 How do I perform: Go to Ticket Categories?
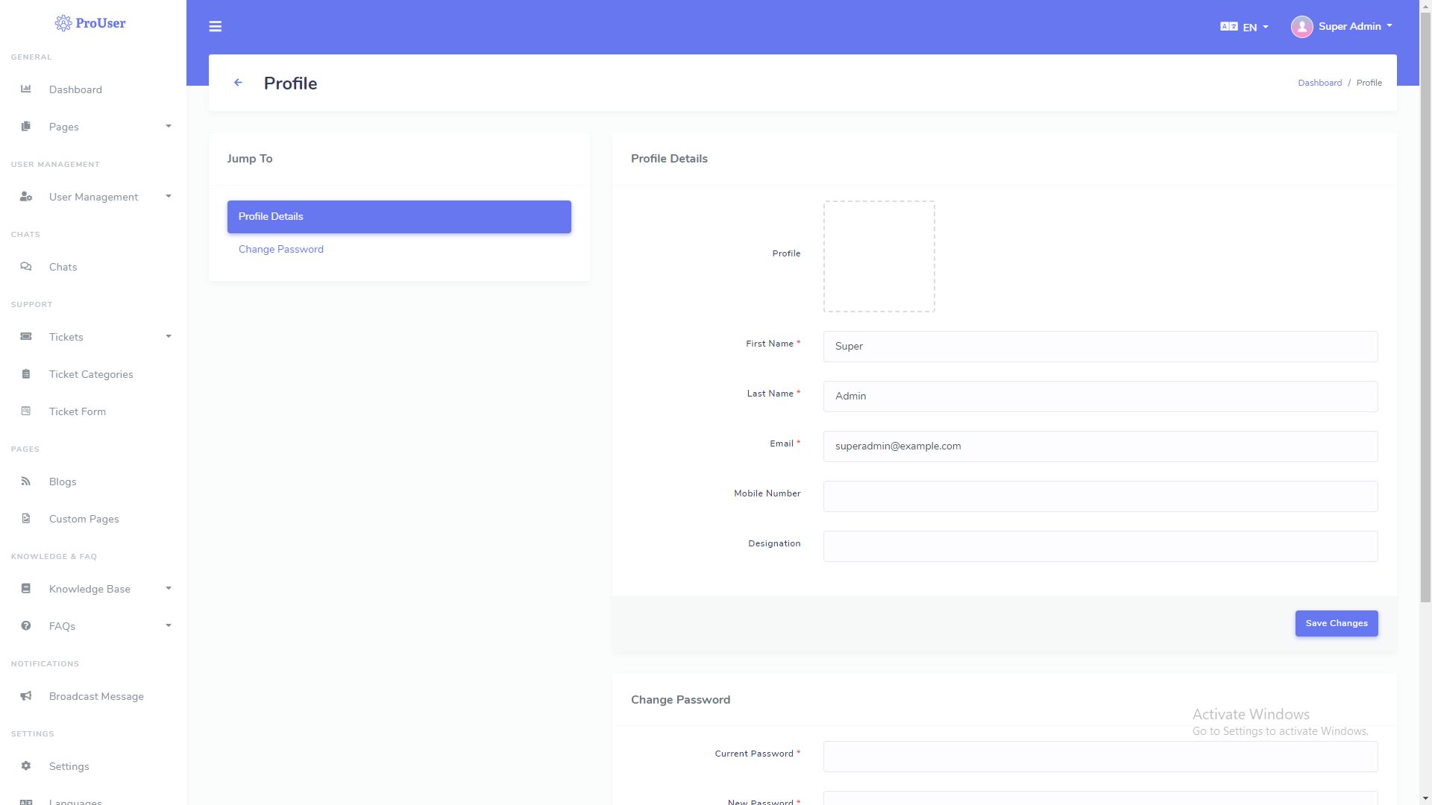point(93,374)
